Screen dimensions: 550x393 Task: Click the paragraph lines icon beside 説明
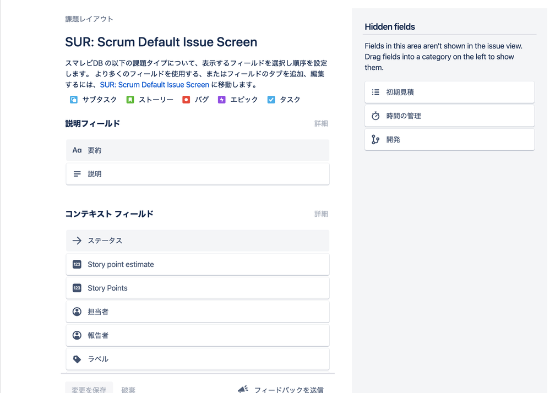(77, 174)
